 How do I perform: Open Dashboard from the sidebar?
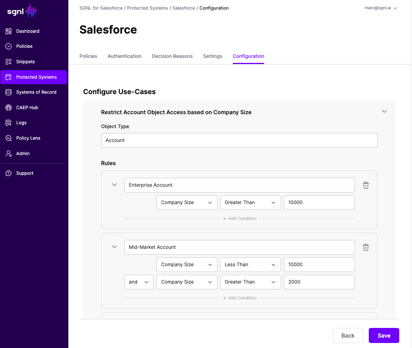pyautogui.click(x=27, y=31)
